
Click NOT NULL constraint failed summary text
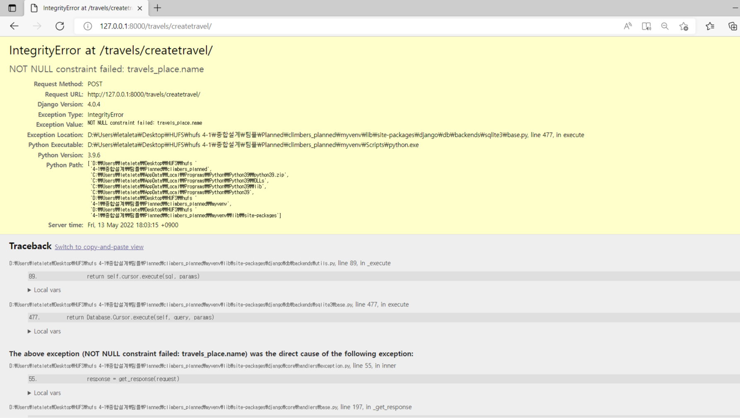point(106,69)
